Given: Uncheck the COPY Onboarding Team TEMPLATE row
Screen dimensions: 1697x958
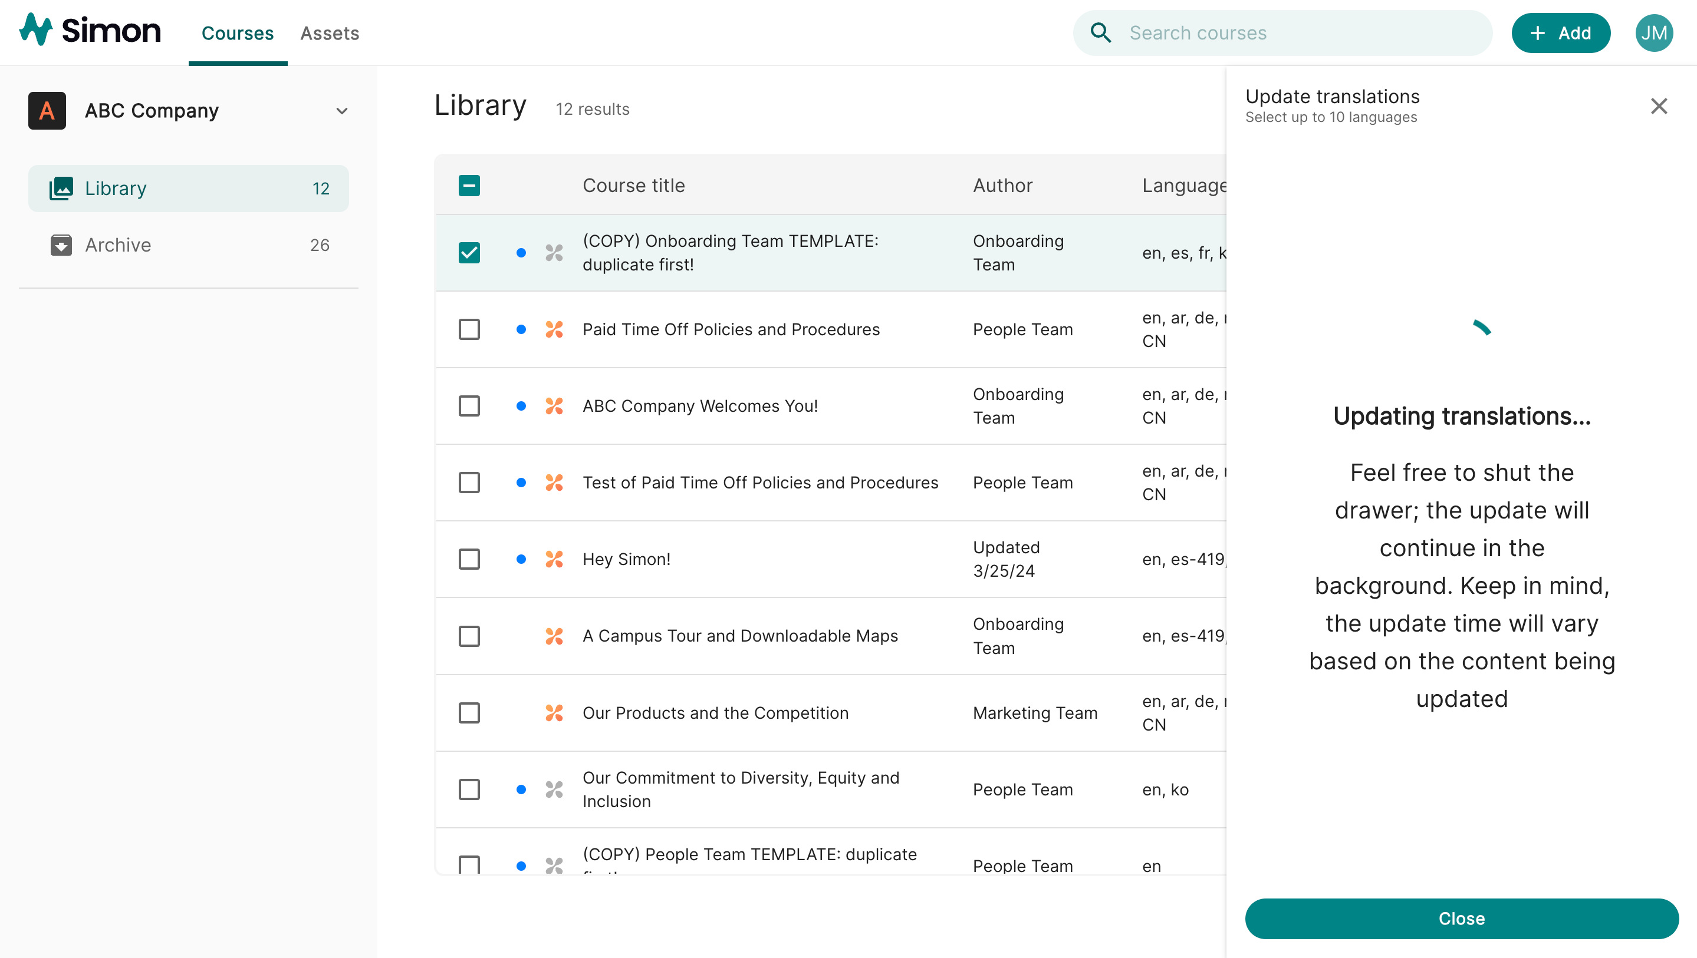Looking at the screenshot, I should pos(469,253).
